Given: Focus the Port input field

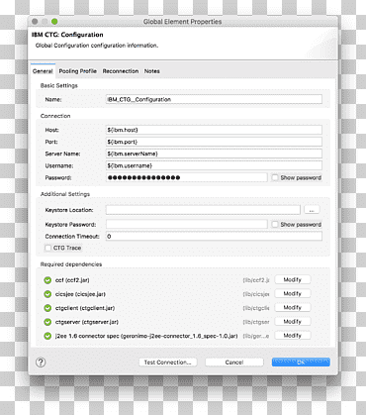Looking at the screenshot, I should [214, 142].
